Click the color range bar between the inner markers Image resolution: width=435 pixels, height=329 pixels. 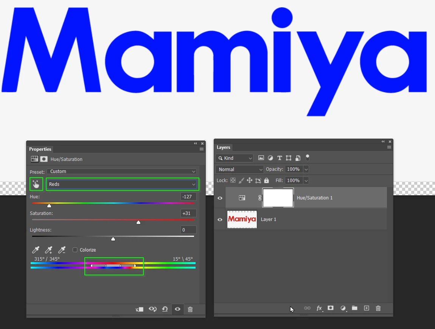coord(113,266)
